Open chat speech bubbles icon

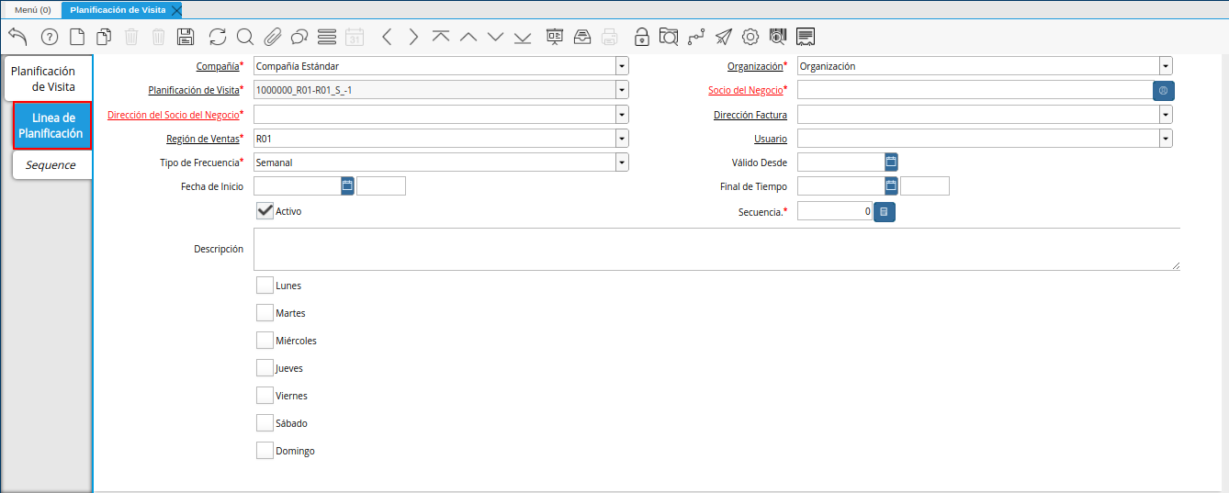pyautogui.click(x=299, y=37)
